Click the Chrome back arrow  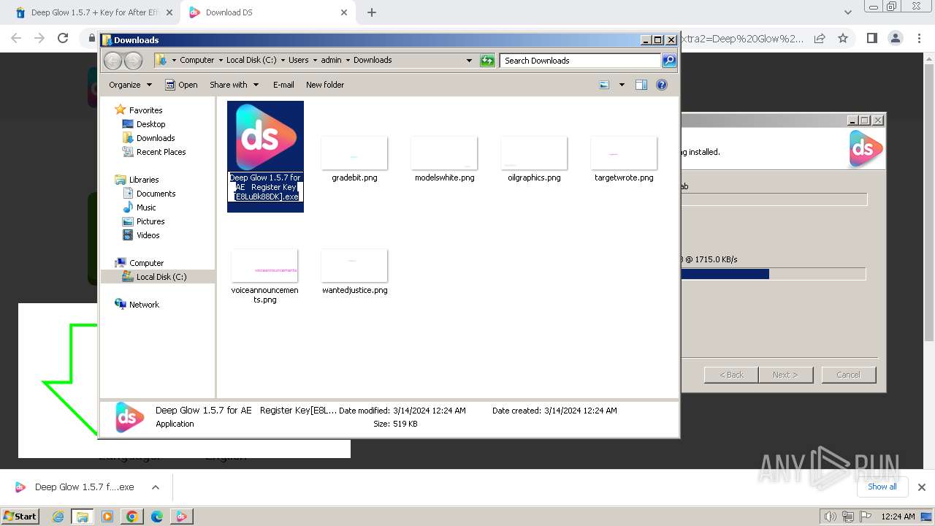click(x=16, y=38)
